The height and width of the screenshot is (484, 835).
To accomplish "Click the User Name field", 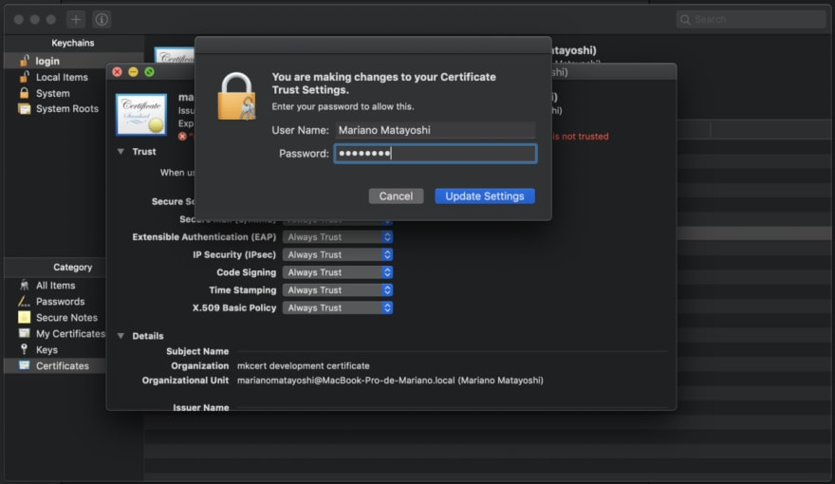I will pos(436,130).
